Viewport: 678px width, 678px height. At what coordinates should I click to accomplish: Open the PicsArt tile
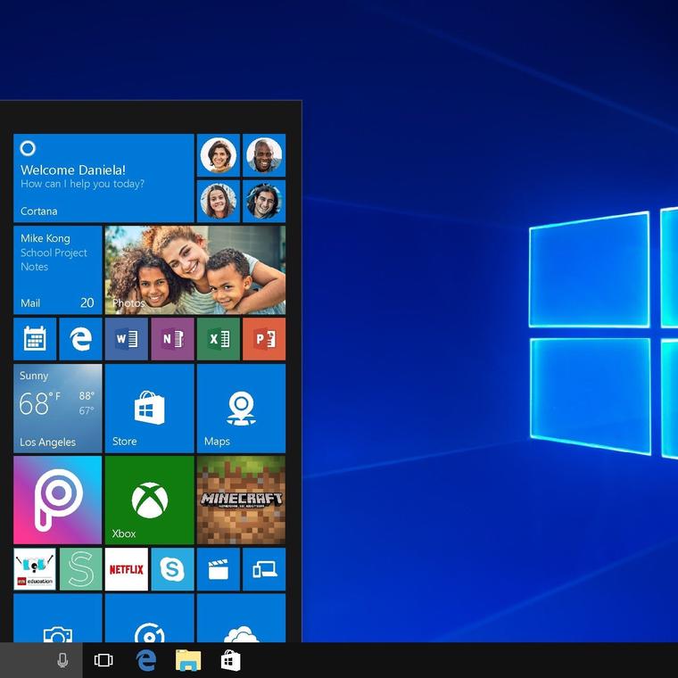tap(58, 500)
